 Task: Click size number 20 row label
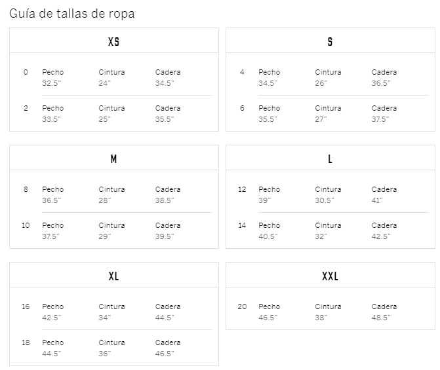pyautogui.click(x=242, y=306)
